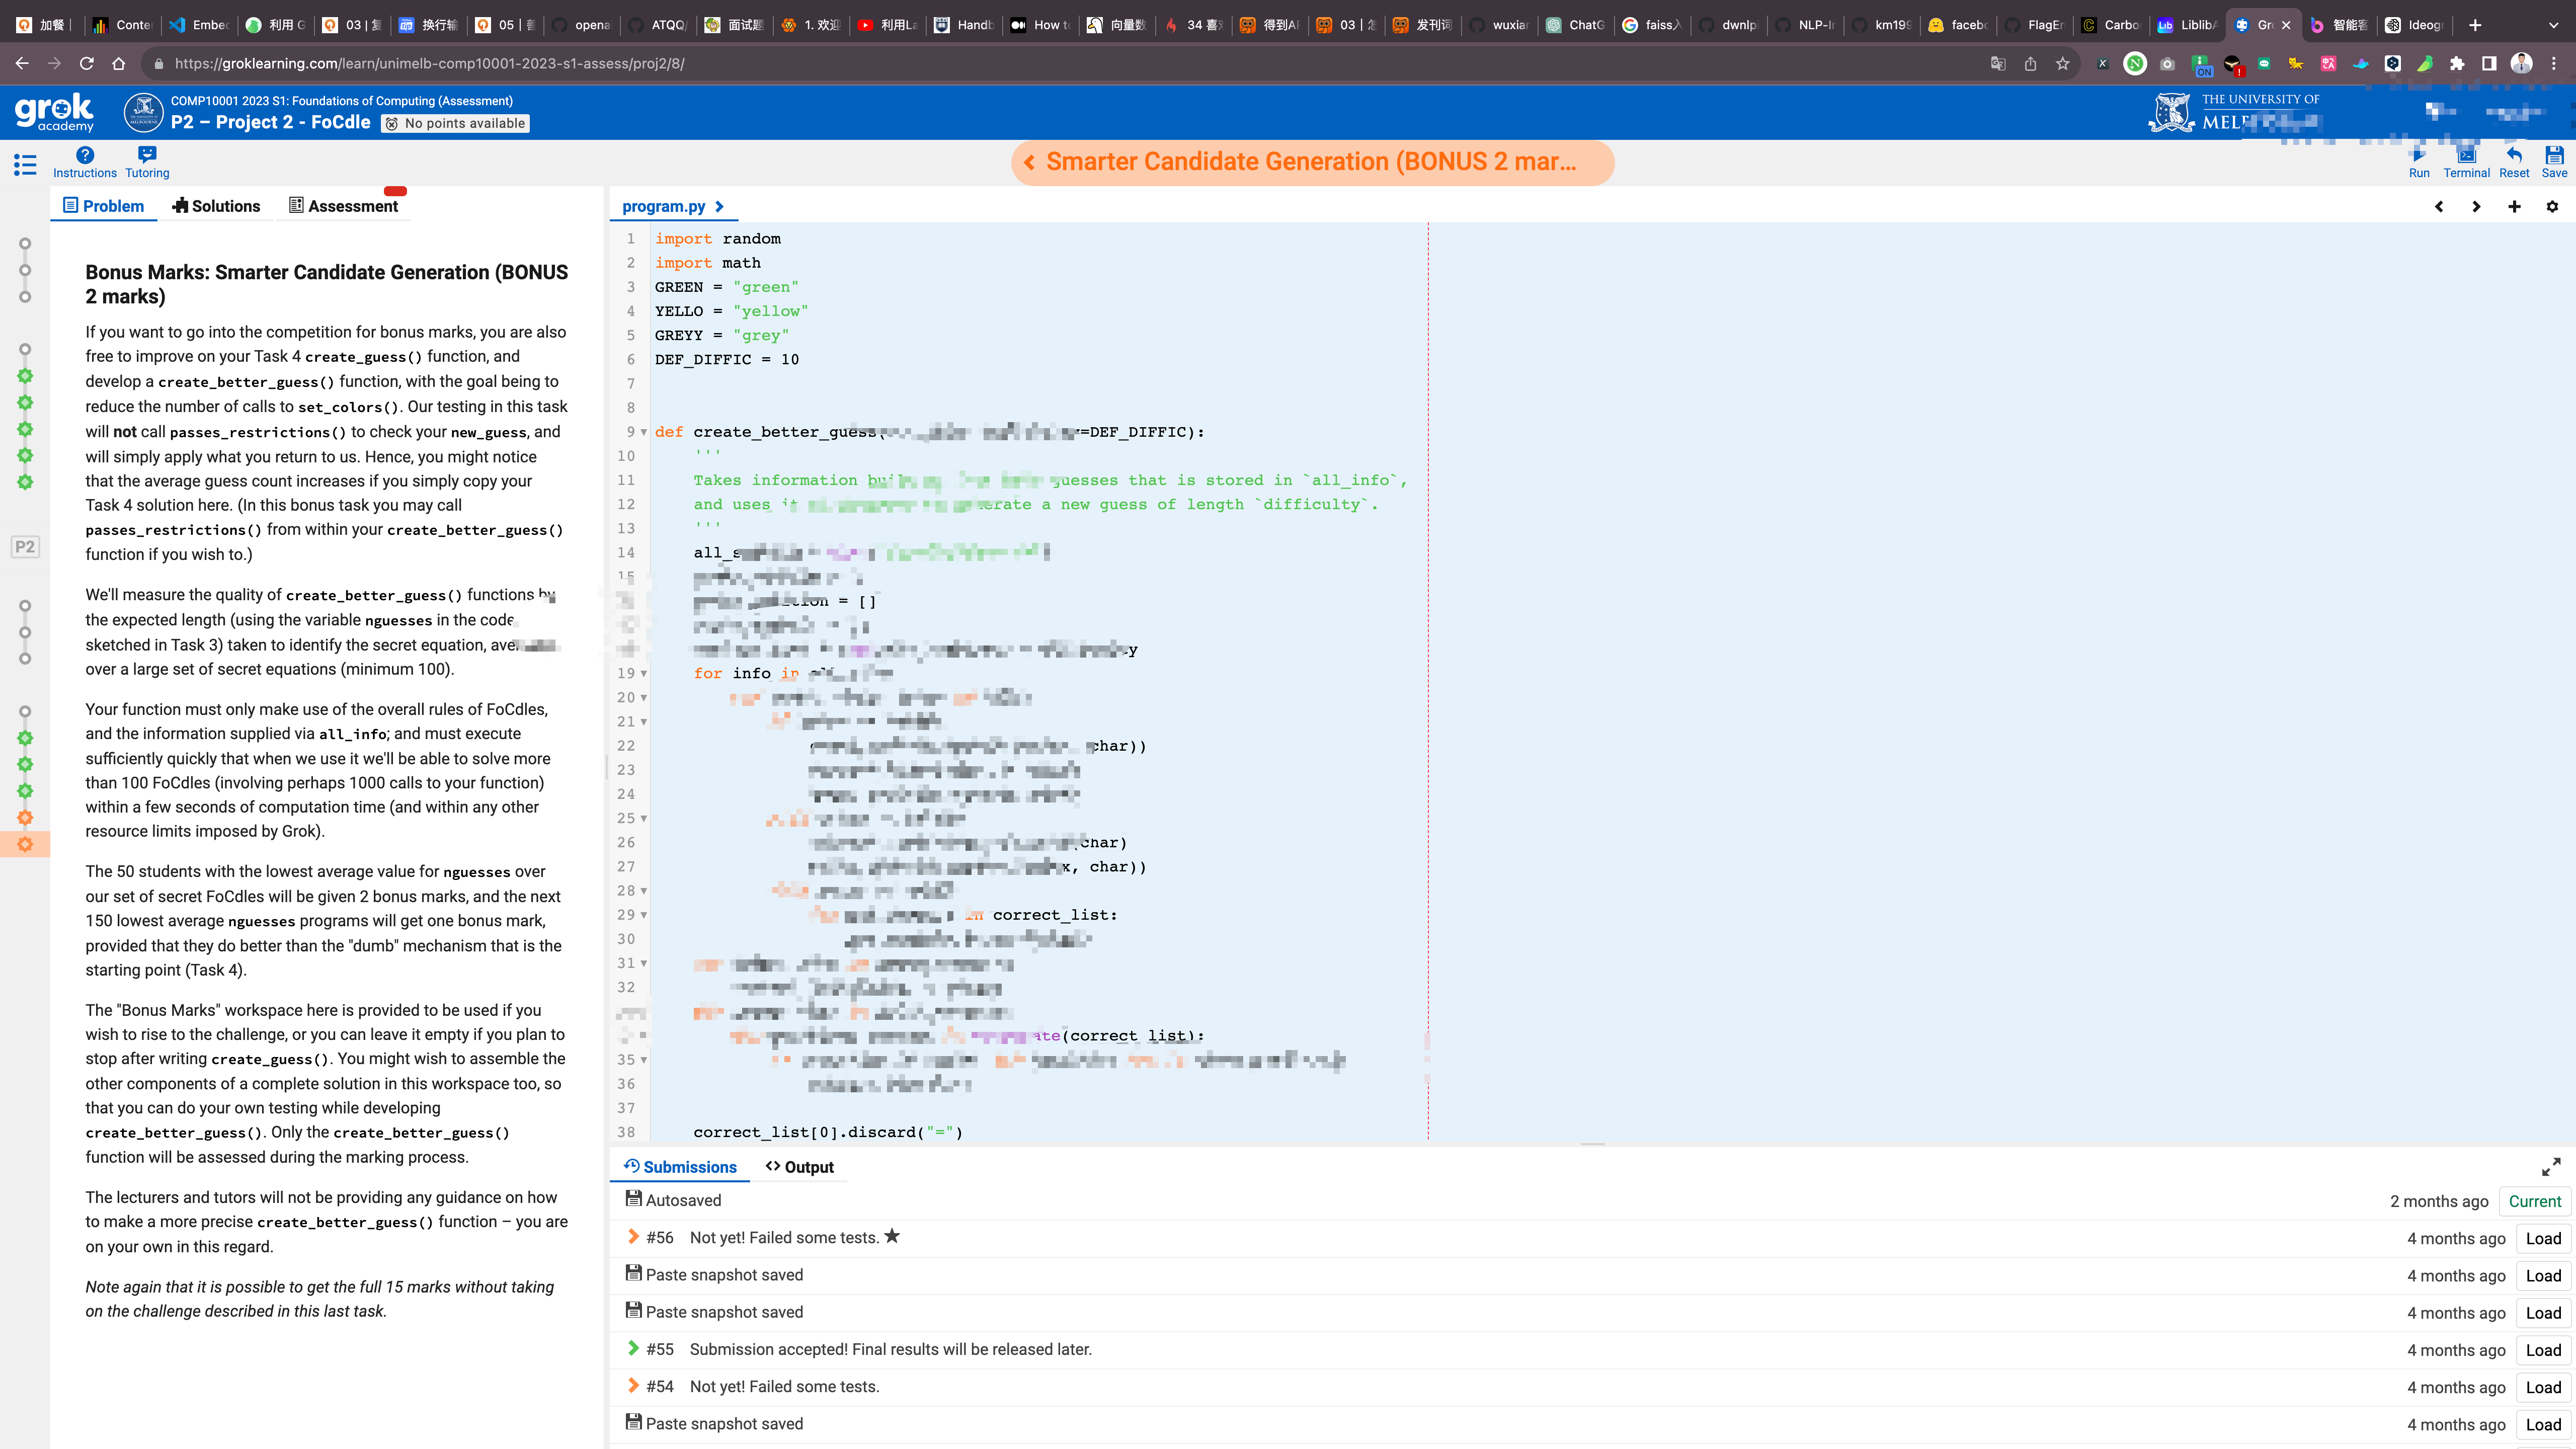The height and width of the screenshot is (1449, 2576).
Task: Reset the workspace with the Reset icon
Action: coord(2514,162)
